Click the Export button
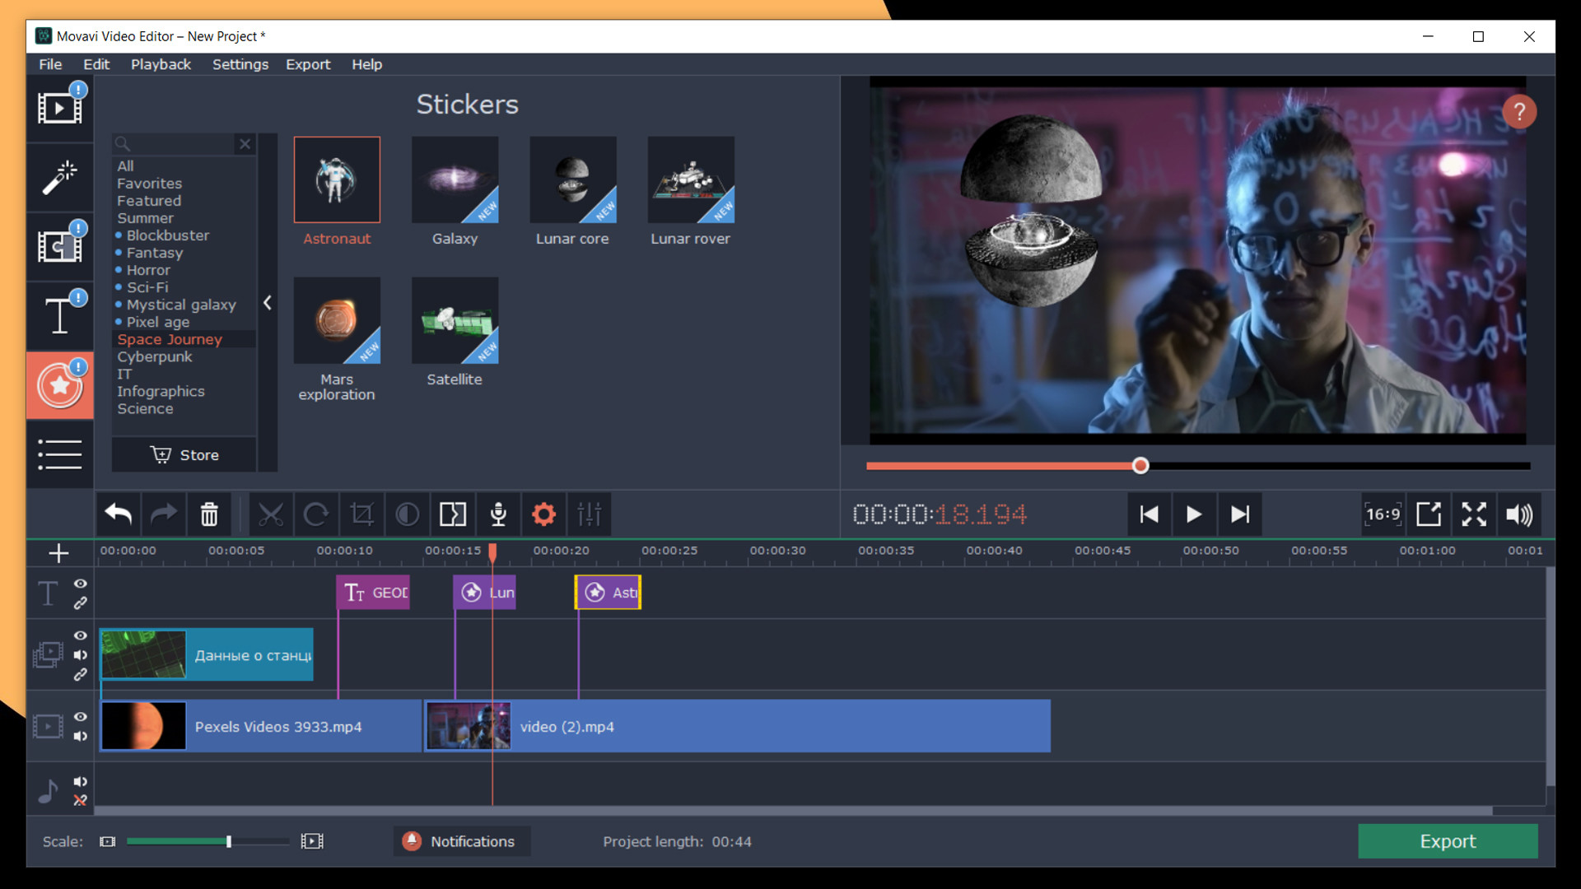Viewport: 1581px width, 889px height. pos(1447,841)
